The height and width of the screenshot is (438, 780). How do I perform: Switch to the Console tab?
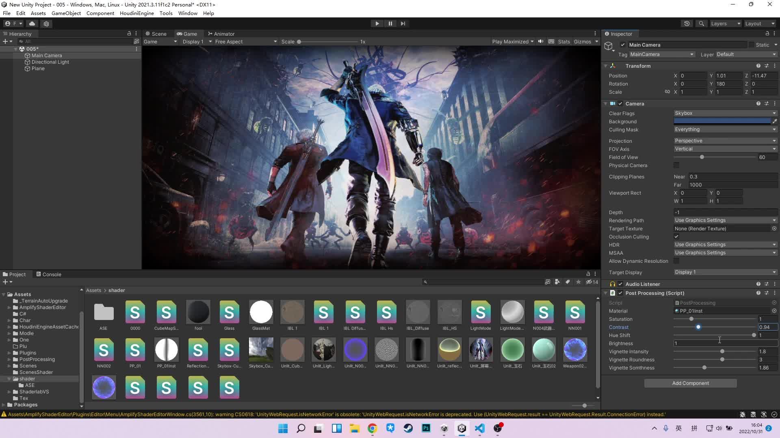48,274
